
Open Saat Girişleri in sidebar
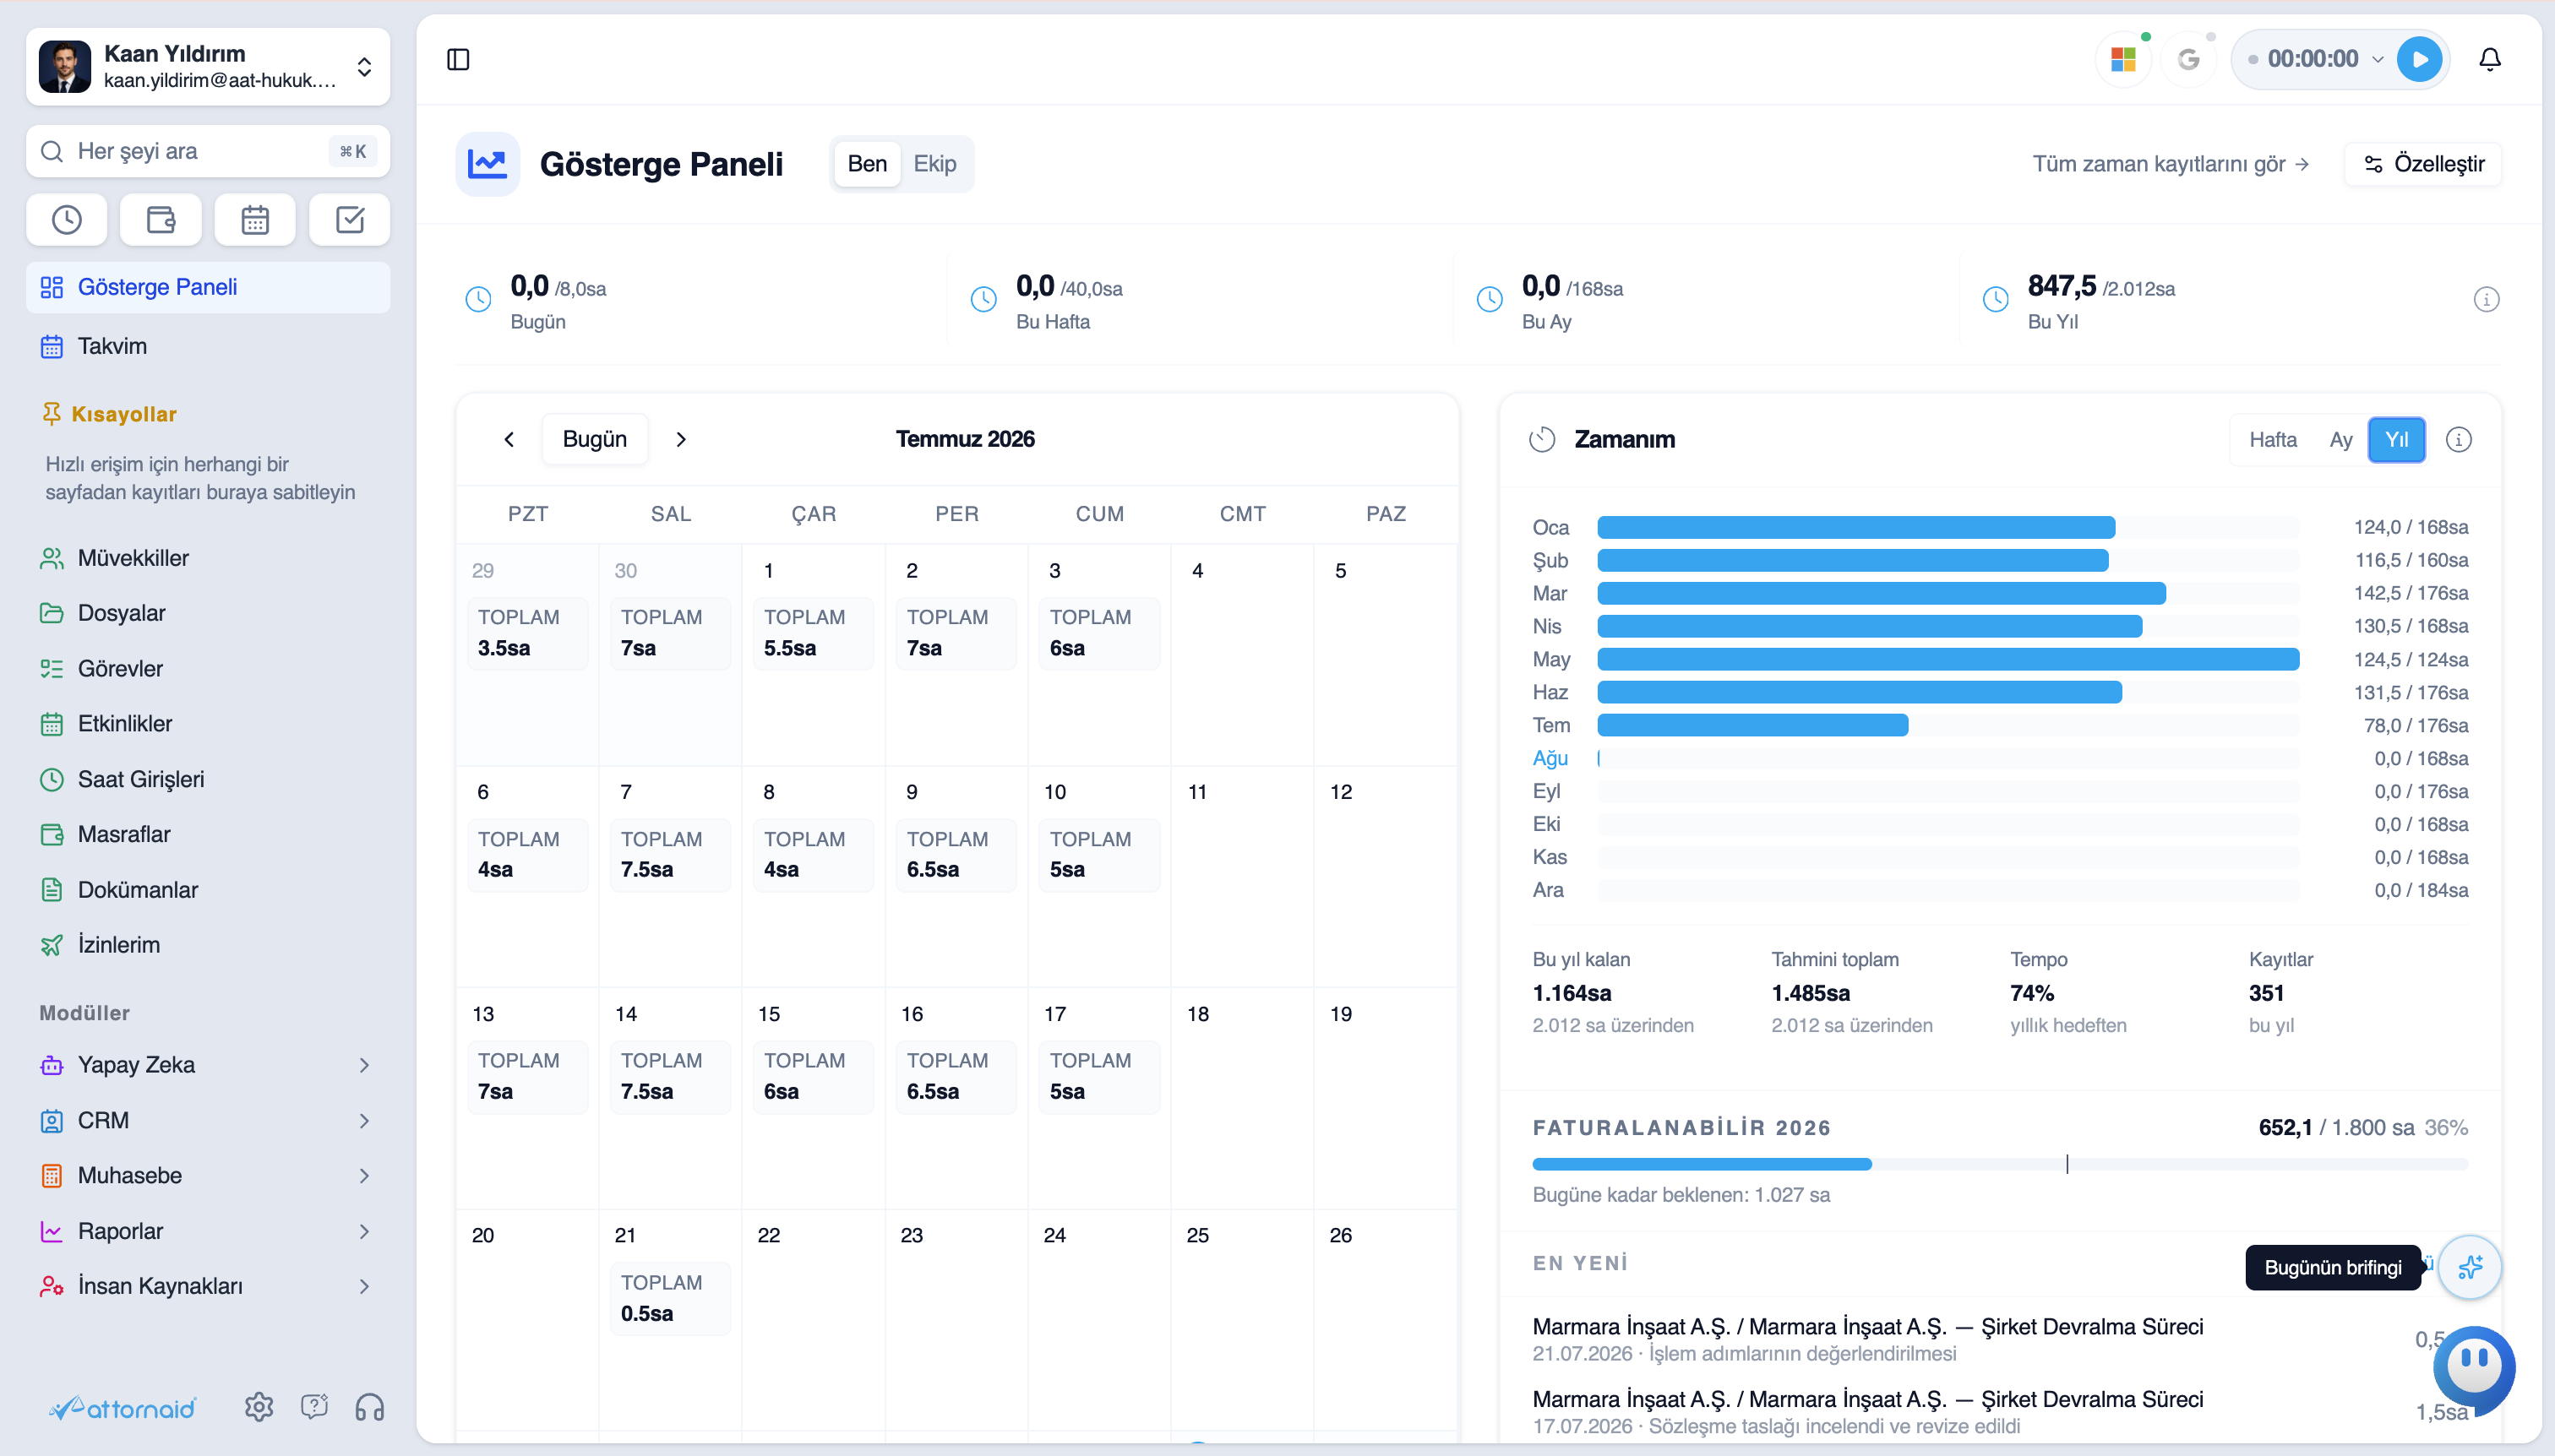(x=208, y=779)
